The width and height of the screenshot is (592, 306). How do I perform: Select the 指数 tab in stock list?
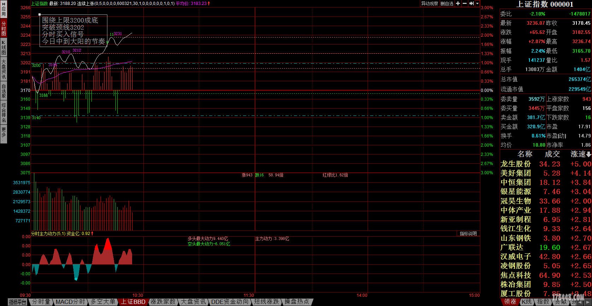(x=543, y=302)
